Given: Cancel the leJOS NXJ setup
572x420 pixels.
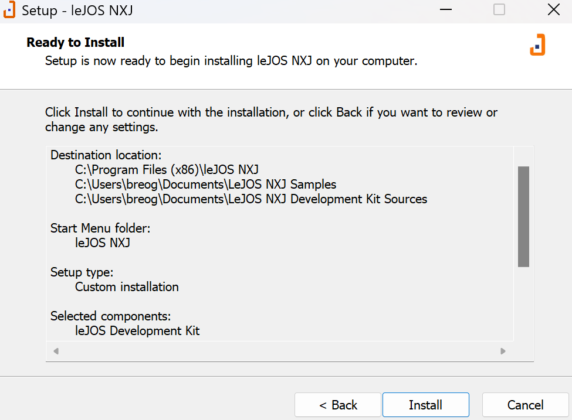Looking at the screenshot, I should (525, 405).
